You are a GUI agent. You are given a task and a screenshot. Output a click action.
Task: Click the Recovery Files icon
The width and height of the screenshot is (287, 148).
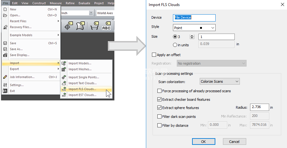[5, 27]
